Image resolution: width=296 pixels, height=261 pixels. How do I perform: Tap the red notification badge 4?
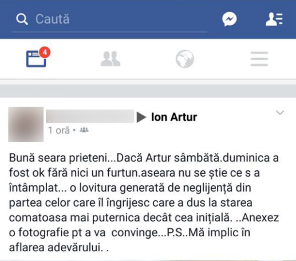point(45,52)
